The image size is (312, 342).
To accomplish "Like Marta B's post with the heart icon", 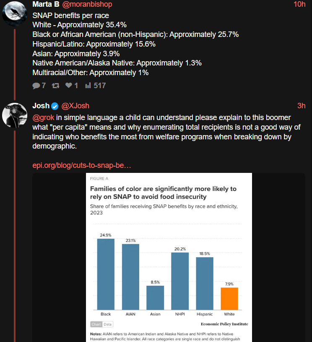I will pos(69,86).
